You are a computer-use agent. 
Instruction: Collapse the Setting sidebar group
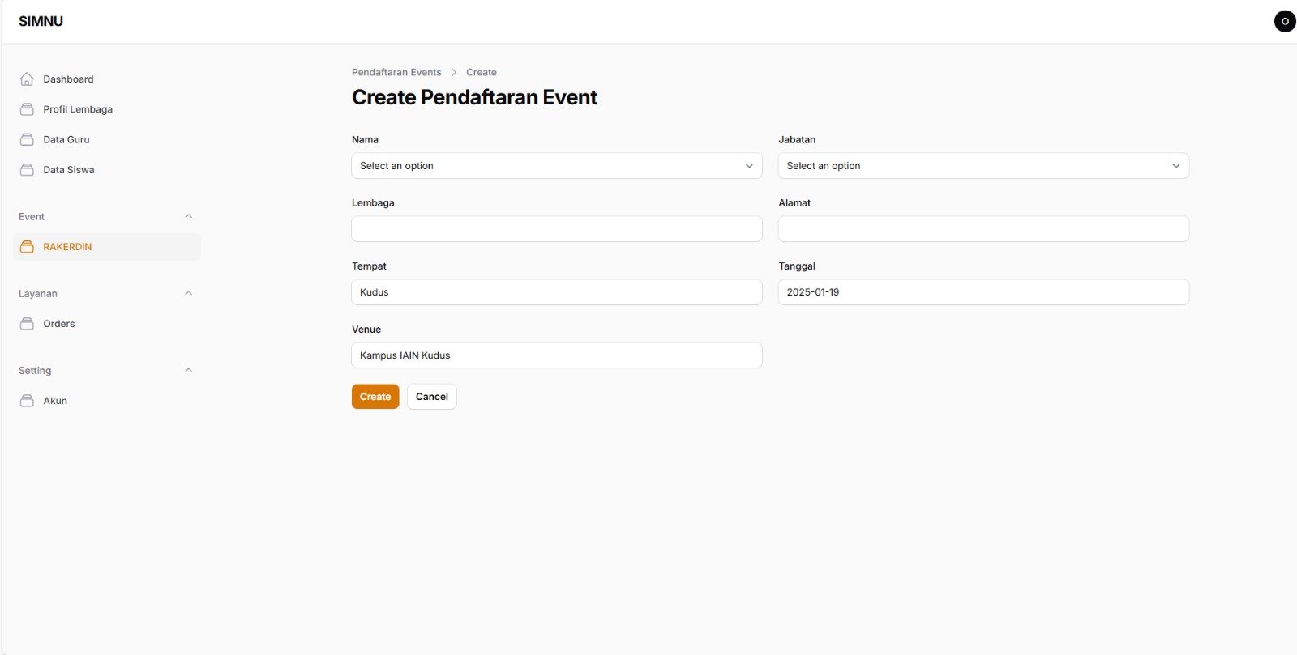(189, 370)
